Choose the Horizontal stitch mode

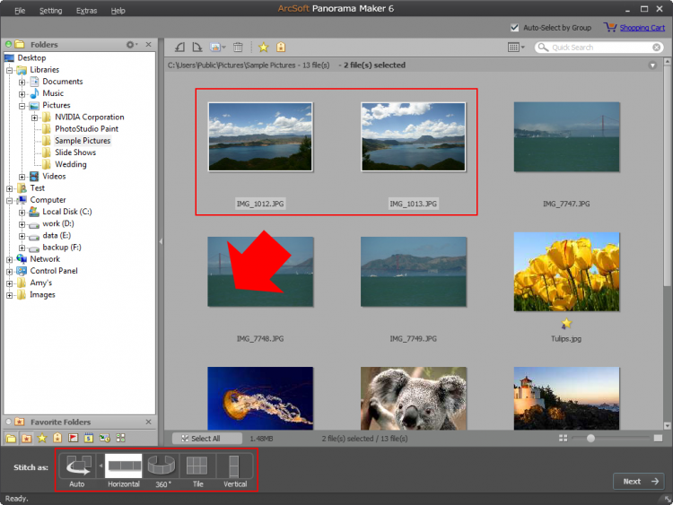[124, 466]
